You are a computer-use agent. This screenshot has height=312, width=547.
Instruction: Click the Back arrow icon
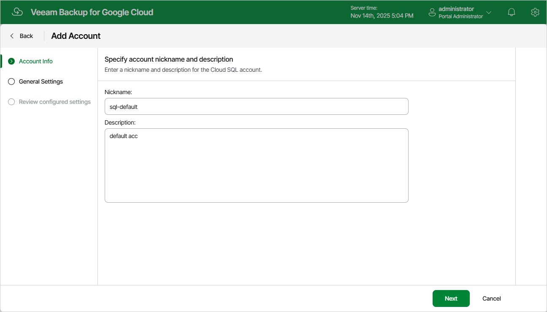click(x=12, y=36)
